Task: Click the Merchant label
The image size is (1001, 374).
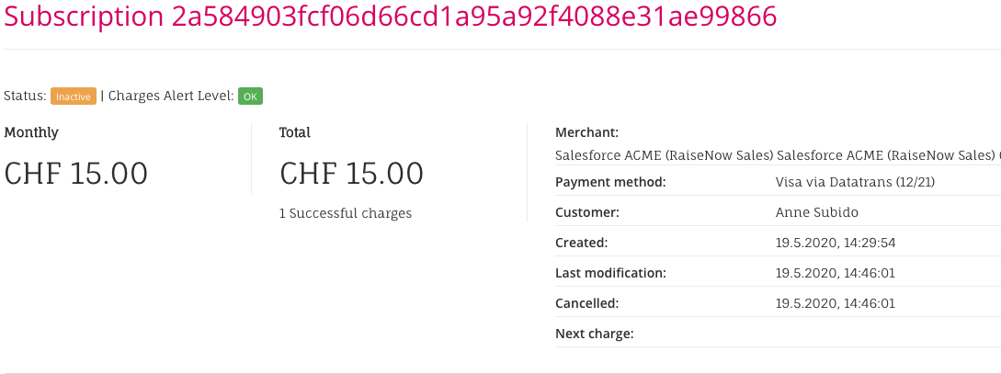Action: pyautogui.click(x=586, y=132)
